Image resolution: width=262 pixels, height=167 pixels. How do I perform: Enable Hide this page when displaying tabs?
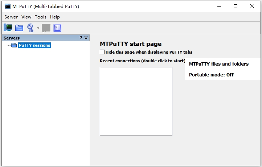coord(102,52)
